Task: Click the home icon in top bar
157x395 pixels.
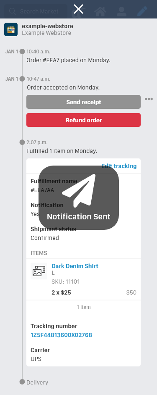Action: pos(100,11)
